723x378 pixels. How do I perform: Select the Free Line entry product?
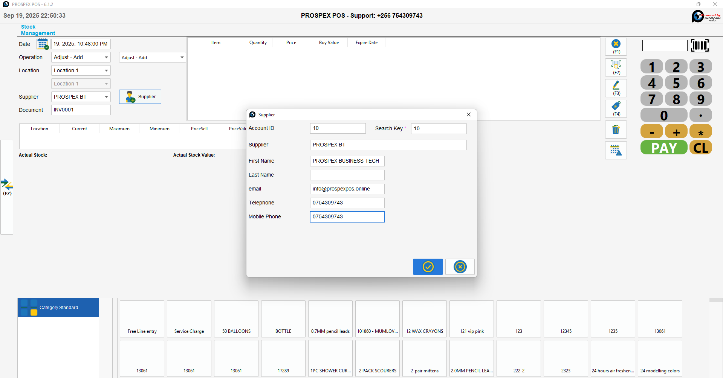click(x=142, y=319)
